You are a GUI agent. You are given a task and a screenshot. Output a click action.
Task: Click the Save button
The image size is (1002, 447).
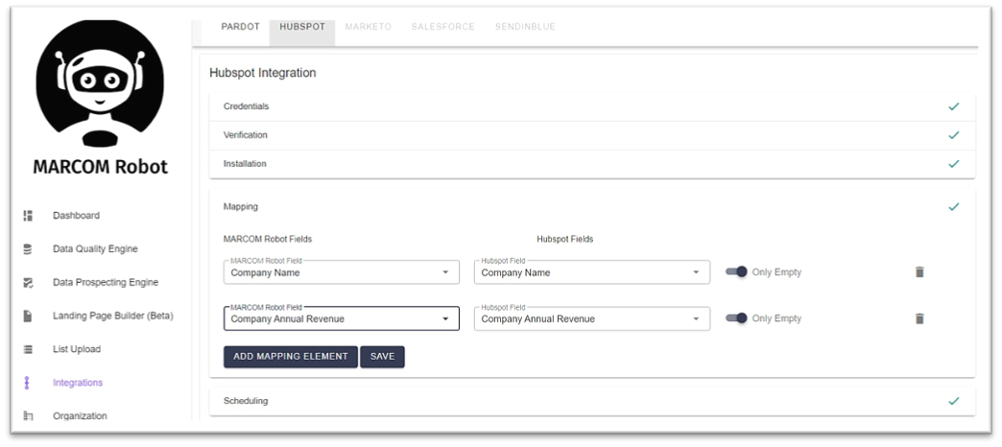click(x=382, y=357)
